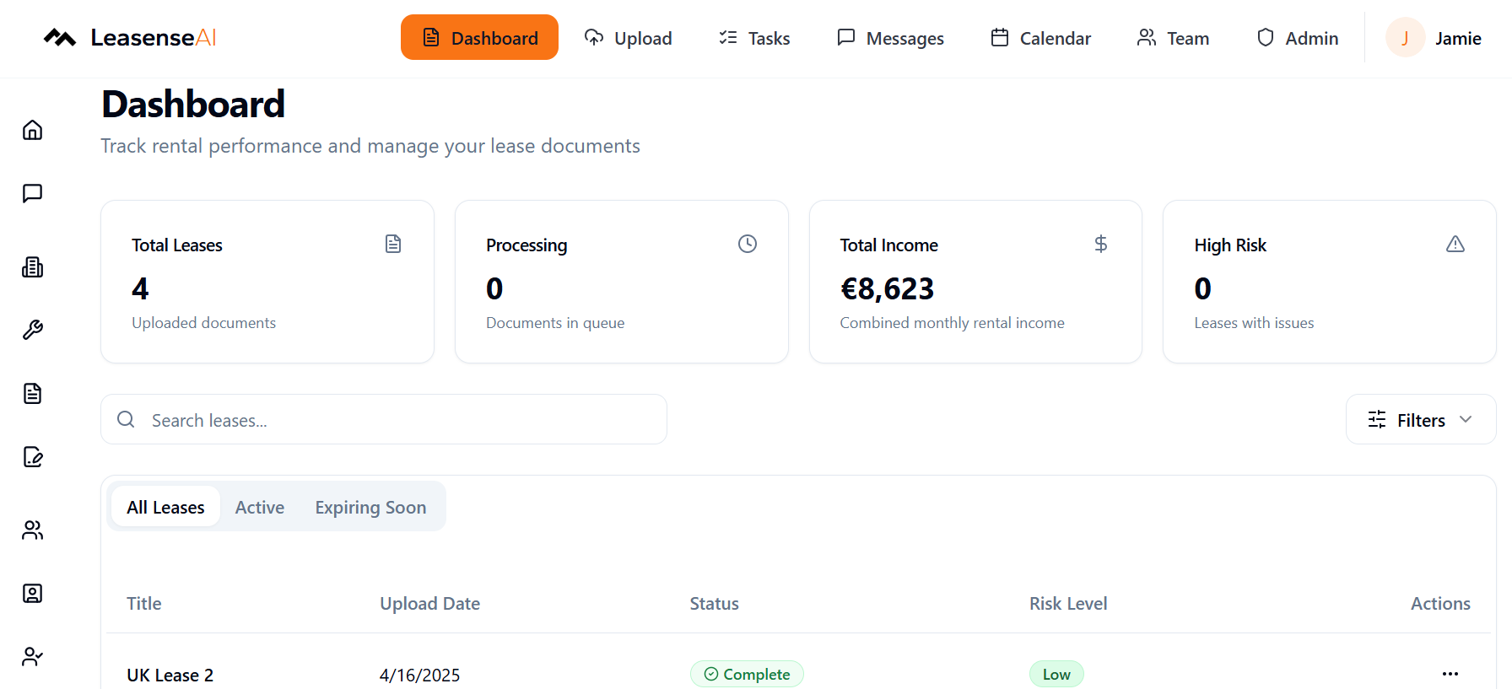Click the Processing card
This screenshot has height=689, width=1512.
click(622, 282)
